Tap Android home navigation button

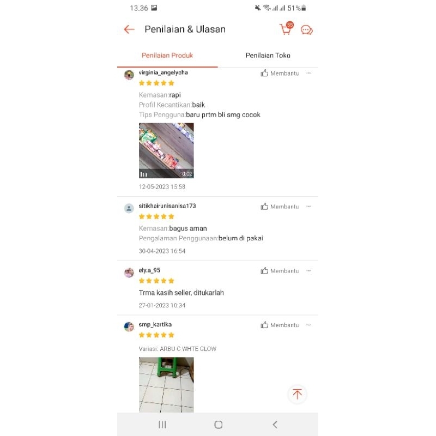(219, 425)
